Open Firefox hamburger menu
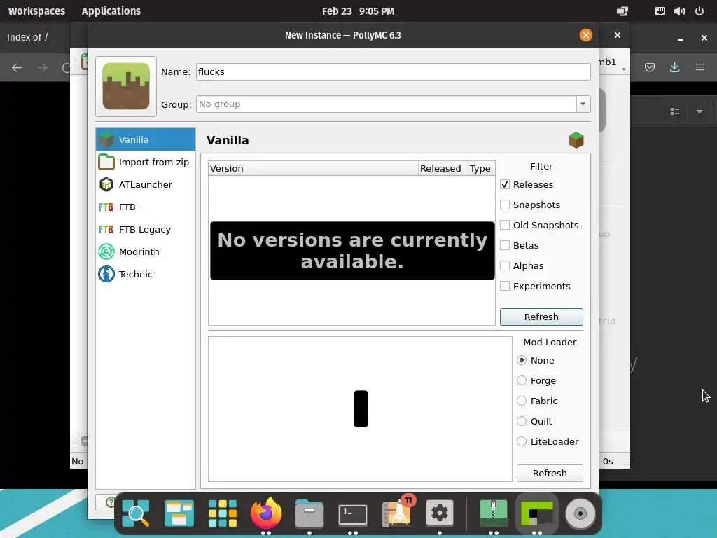Screen dimensions: 717x538 tap(700, 67)
